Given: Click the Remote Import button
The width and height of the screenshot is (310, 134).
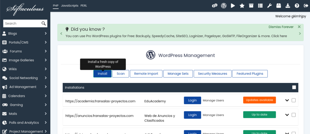Looking at the screenshot, I should pos(146,74).
